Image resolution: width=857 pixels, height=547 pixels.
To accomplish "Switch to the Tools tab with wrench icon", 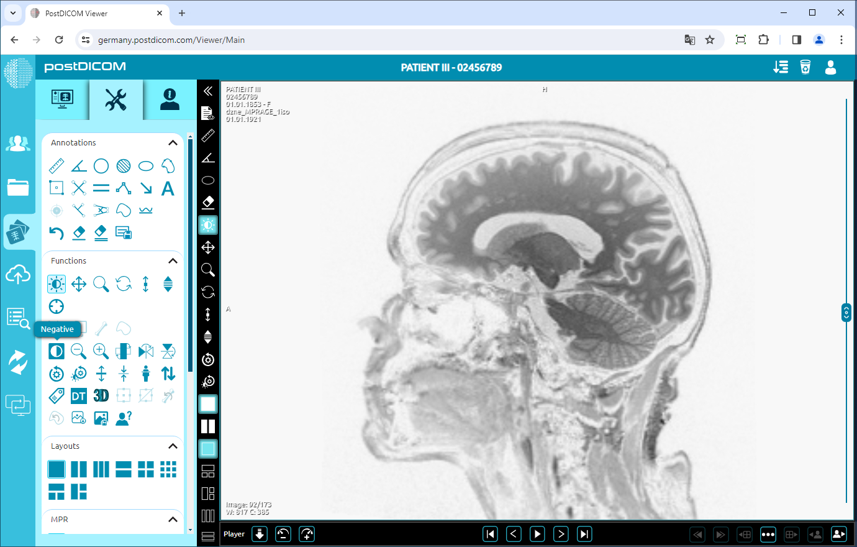I will coord(116,99).
